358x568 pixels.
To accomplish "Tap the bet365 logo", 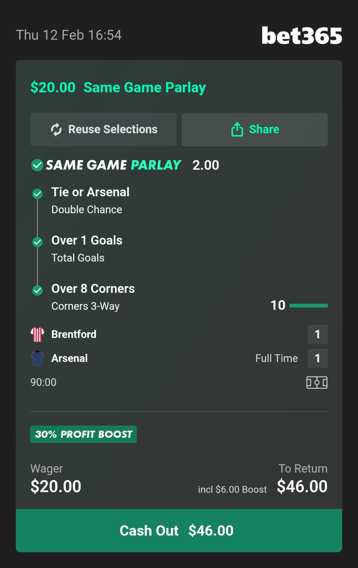I will [x=302, y=35].
